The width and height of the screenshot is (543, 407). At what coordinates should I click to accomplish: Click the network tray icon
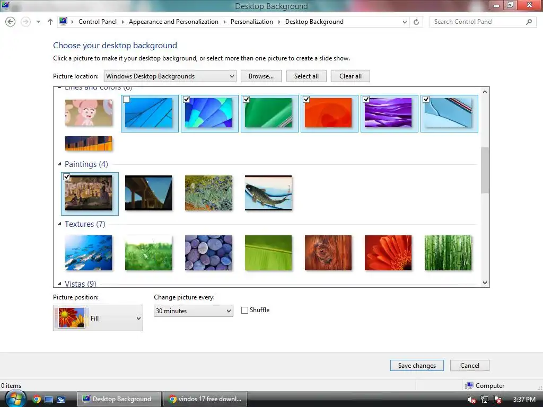tap(485, 400)
